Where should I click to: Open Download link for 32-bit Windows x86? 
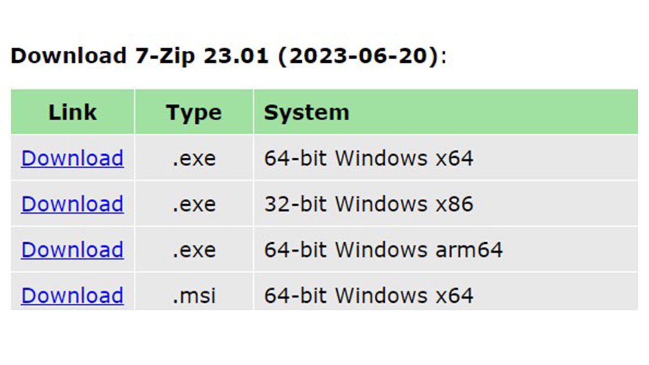[73, 204]
